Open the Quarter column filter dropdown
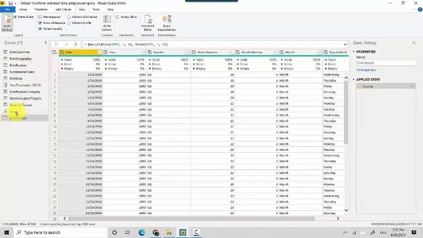Screen dimensions: 423x238 coord(188,52)
